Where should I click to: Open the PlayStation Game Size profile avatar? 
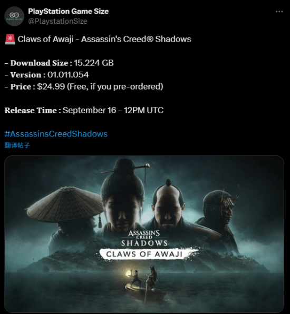click(14, 16)
